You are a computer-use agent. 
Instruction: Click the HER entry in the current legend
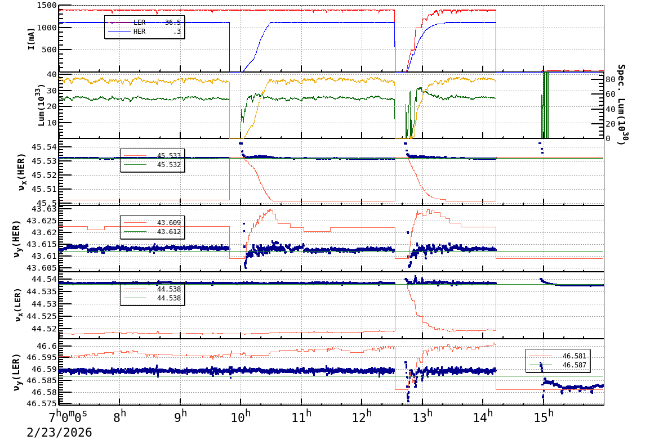[x=139, y=32]
